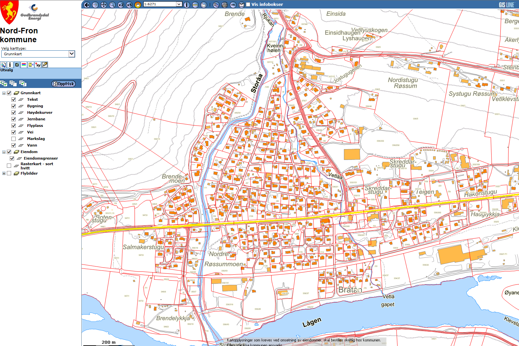Viewport: 519px width, 346px height.
Task: Toggle the Vis infobokser checkbox
Action: coord(248,5)
